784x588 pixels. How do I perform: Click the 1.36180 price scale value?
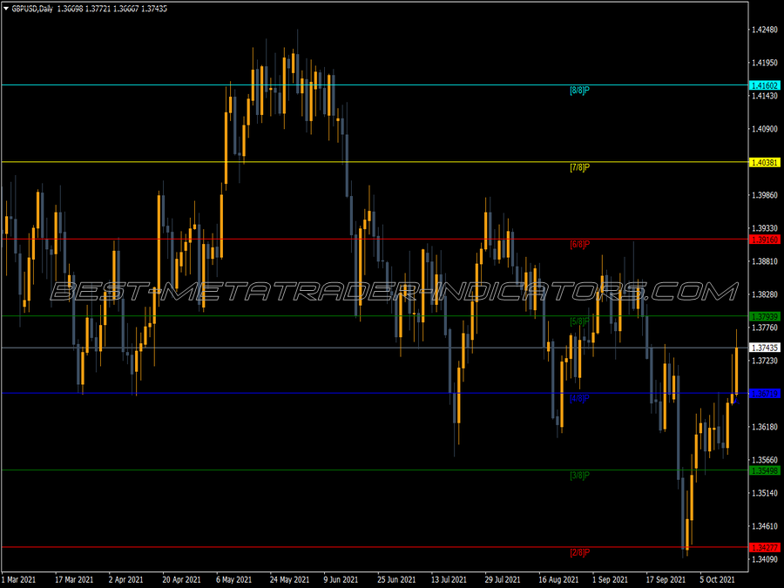[765, 427]
